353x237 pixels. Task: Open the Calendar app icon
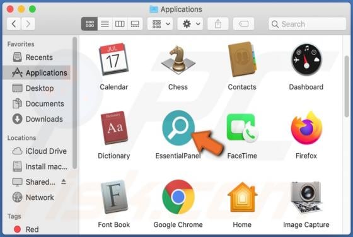(113, 59)
